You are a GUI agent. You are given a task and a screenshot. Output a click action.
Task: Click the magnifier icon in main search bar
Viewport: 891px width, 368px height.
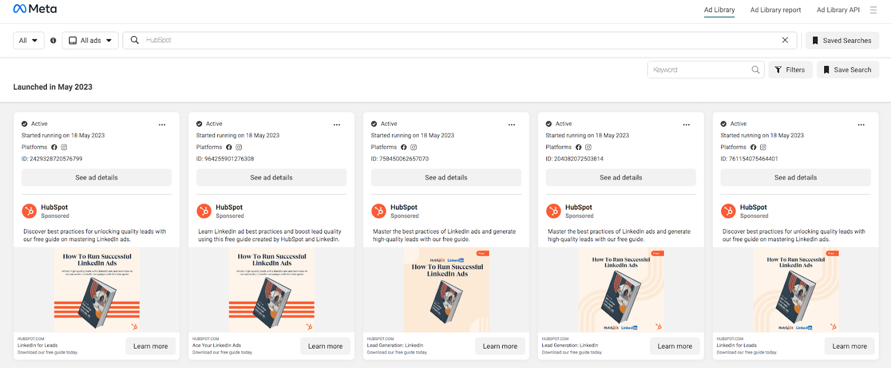pyautogui.click(x=135, y=40)
